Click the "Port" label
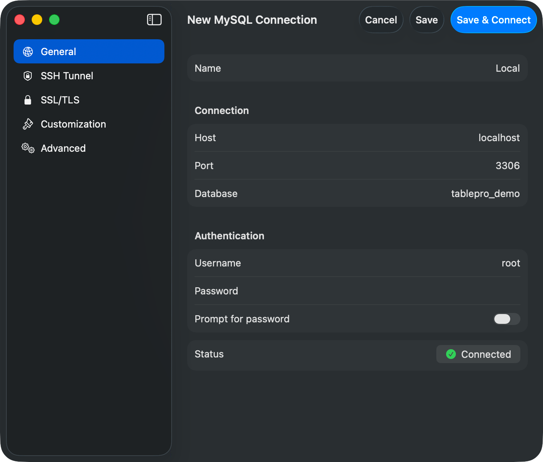This screenshot has width=543, height=462. coord(204,166)
